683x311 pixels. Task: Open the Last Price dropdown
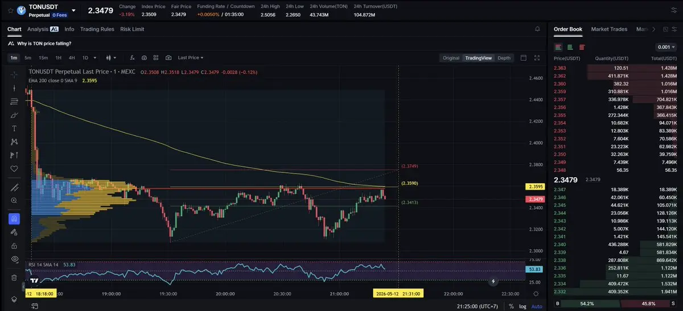(190, 57)
